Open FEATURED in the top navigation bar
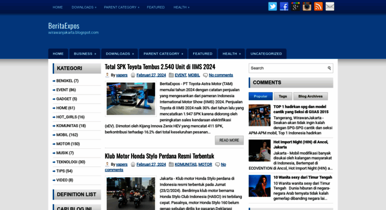386x210 pixels. 155,7
